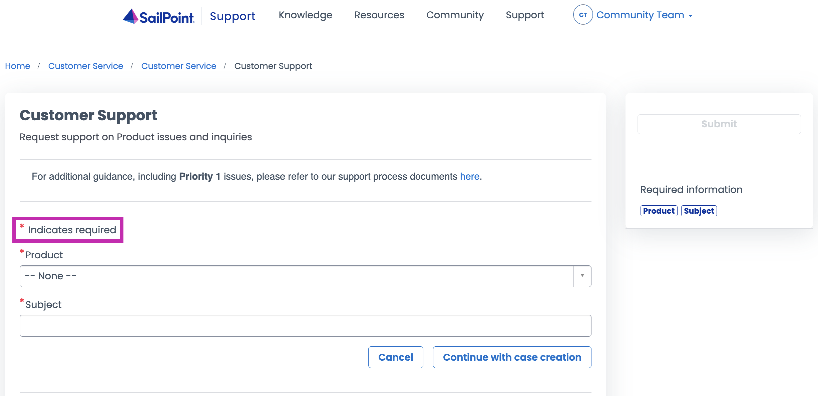Click the disabled Submit button
This screenshot has height=396, width=818.
pos(719,124)
